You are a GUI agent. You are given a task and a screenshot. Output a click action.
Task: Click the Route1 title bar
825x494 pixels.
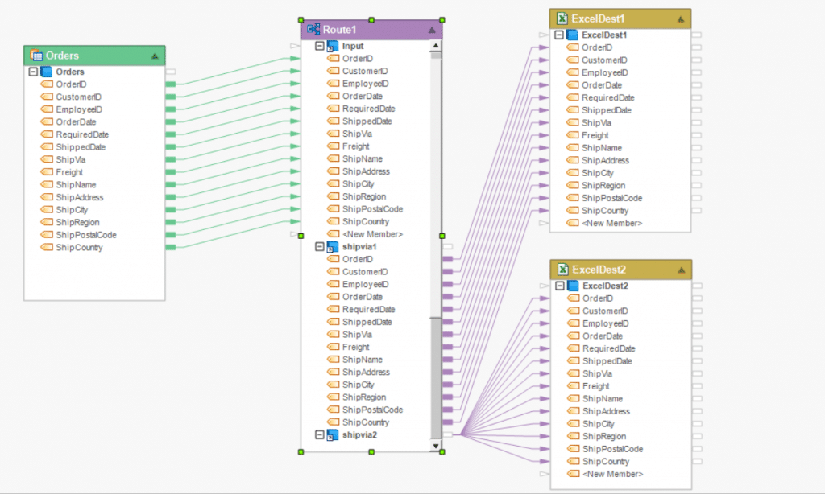tap(371, 30)
